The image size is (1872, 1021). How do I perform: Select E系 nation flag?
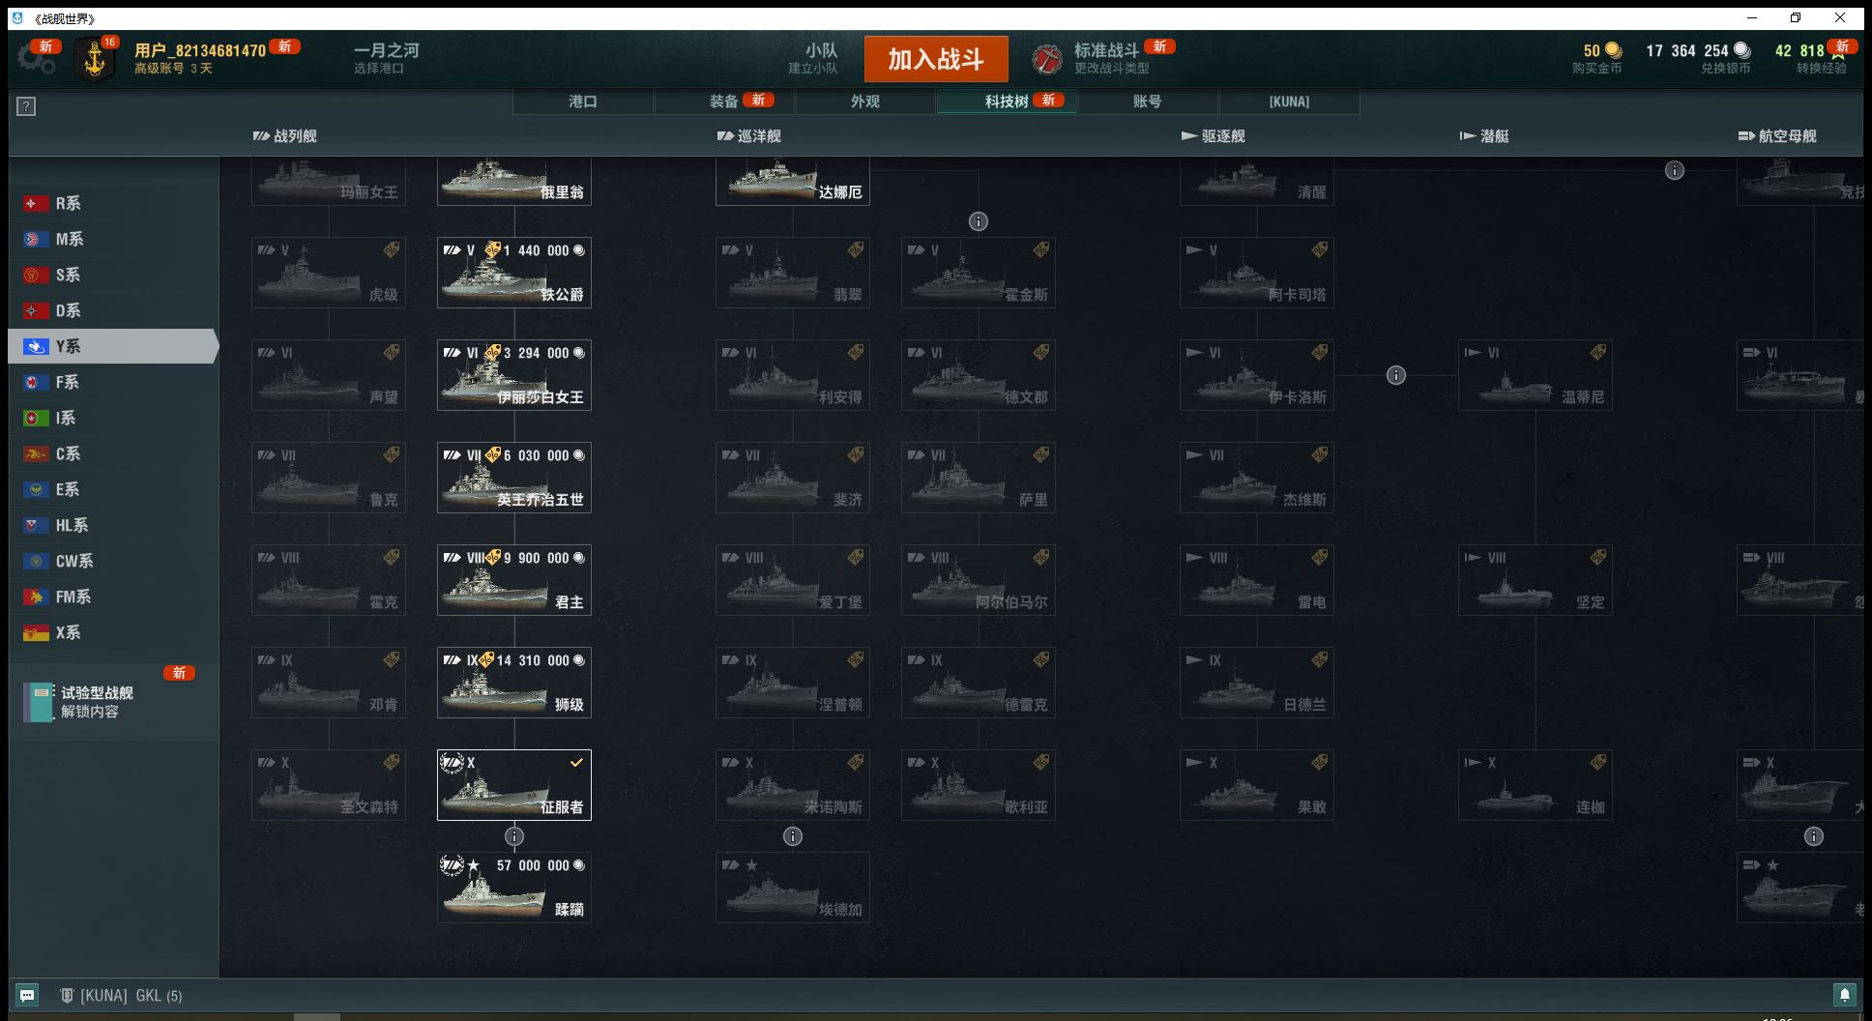pos(36,489)
